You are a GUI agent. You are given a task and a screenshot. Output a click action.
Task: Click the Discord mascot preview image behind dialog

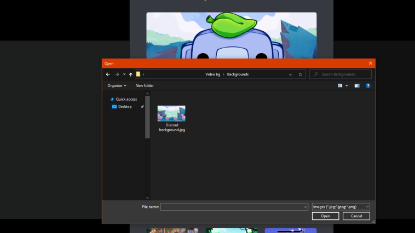coord(232,36)
